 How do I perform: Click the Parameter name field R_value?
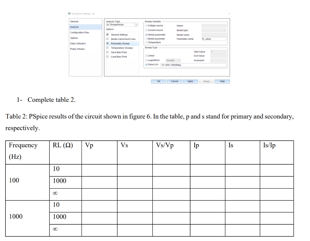(x=214, y=39)
